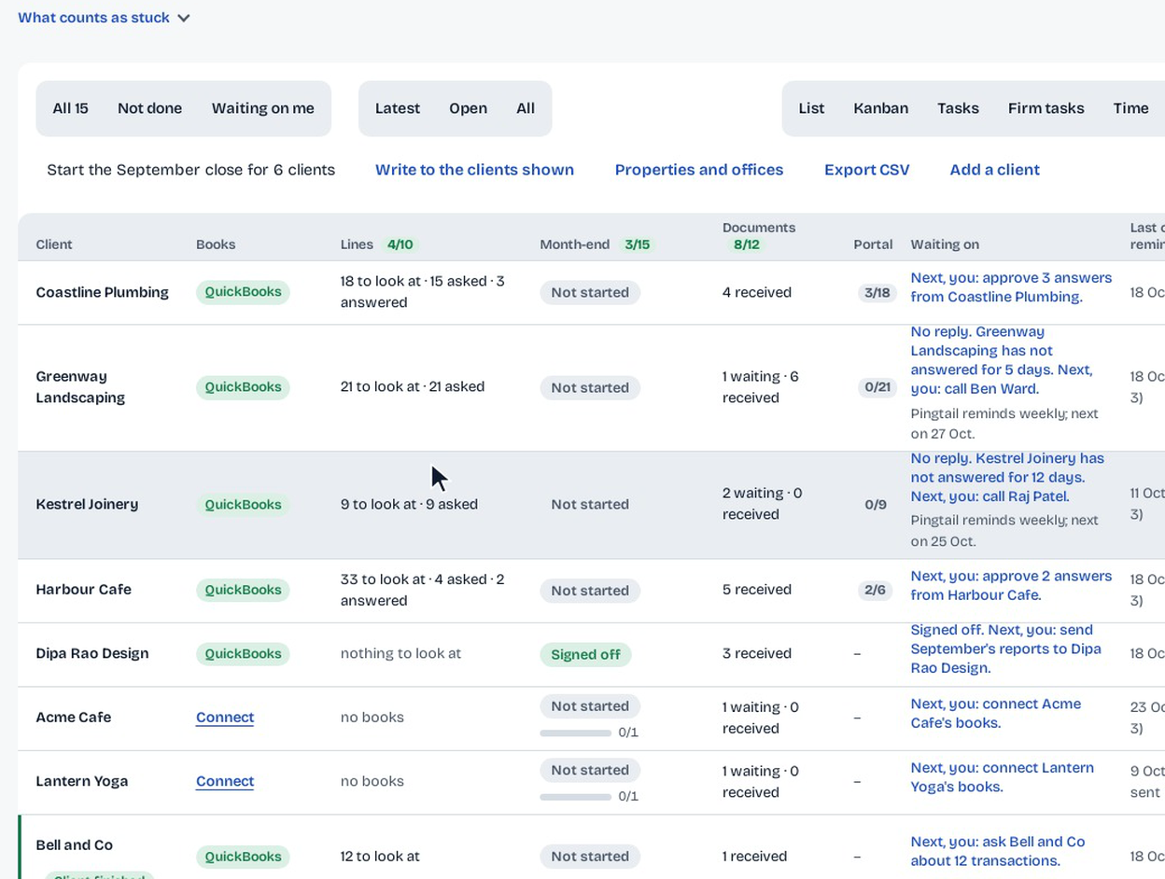This screenshot has height=879, width=1165.
Task: Open Kestrel Joinery 'call Raj Patel' action
Action: pyautogui.click(x=1007, y=478)
